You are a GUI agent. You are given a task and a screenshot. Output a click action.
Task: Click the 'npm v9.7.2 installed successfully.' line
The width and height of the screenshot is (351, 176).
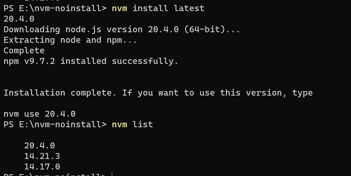(x=91, y=61)
